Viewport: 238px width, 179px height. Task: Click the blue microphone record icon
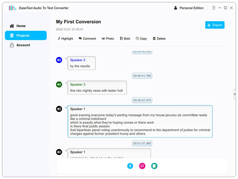tap(130, 166)
